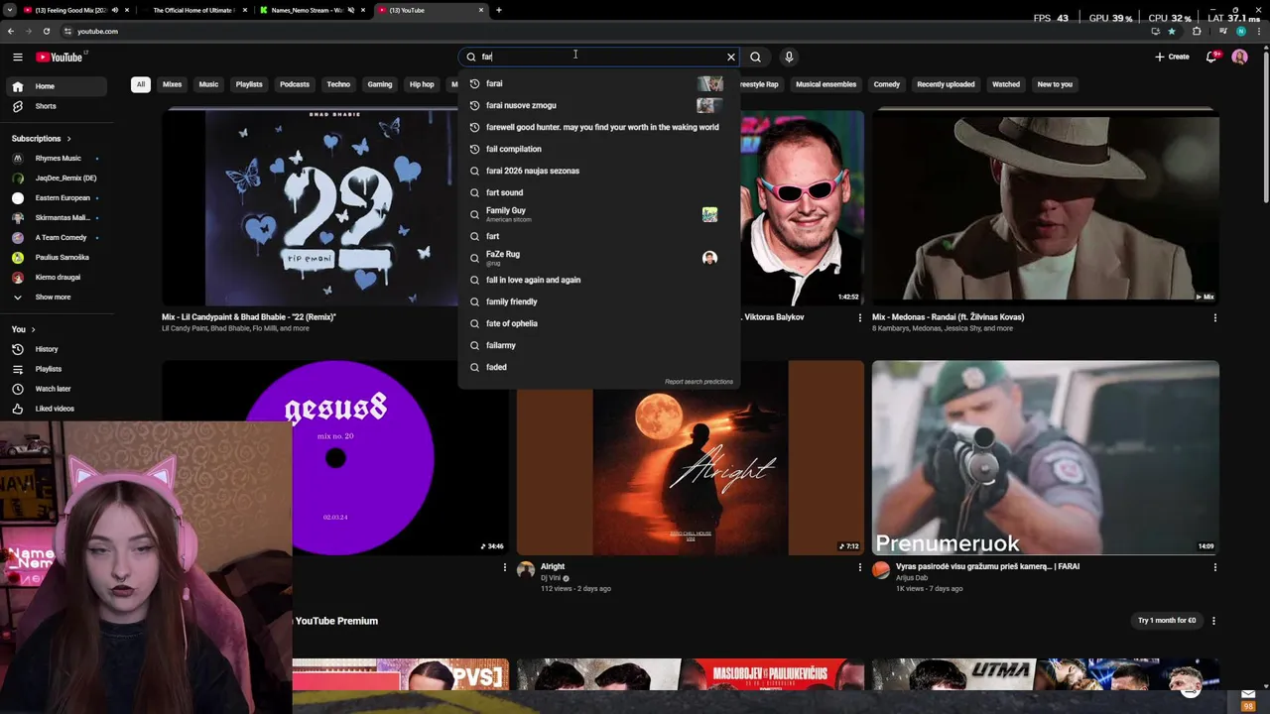This screenshot has height=714, width=1270.
Task: Open YouTube Premium shelf options menu
Action: point(1213,621)
